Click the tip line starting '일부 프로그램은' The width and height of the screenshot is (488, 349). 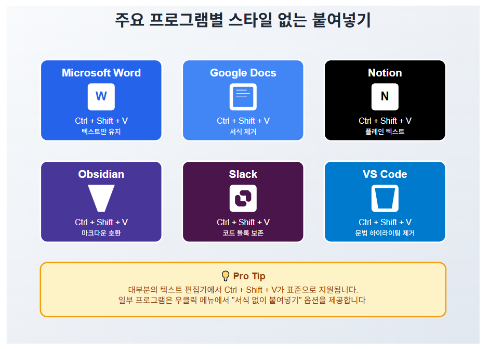[243, 301]
